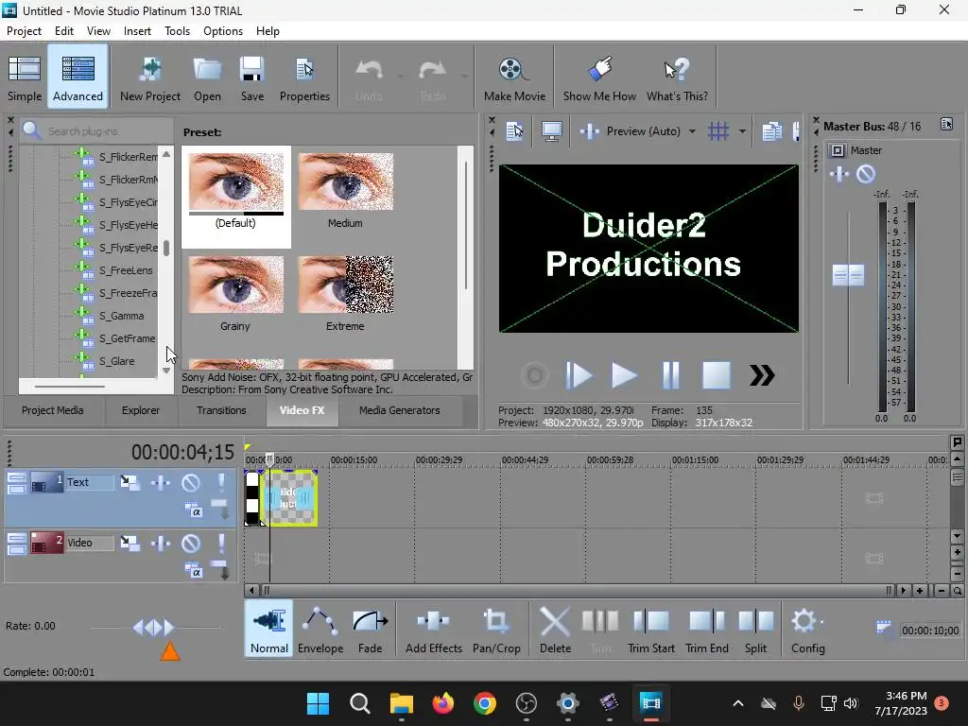Viewport: 968px width, 726px height.
Task: Mute the Video track
Action: pyautogui.click(x=191, y=543)
